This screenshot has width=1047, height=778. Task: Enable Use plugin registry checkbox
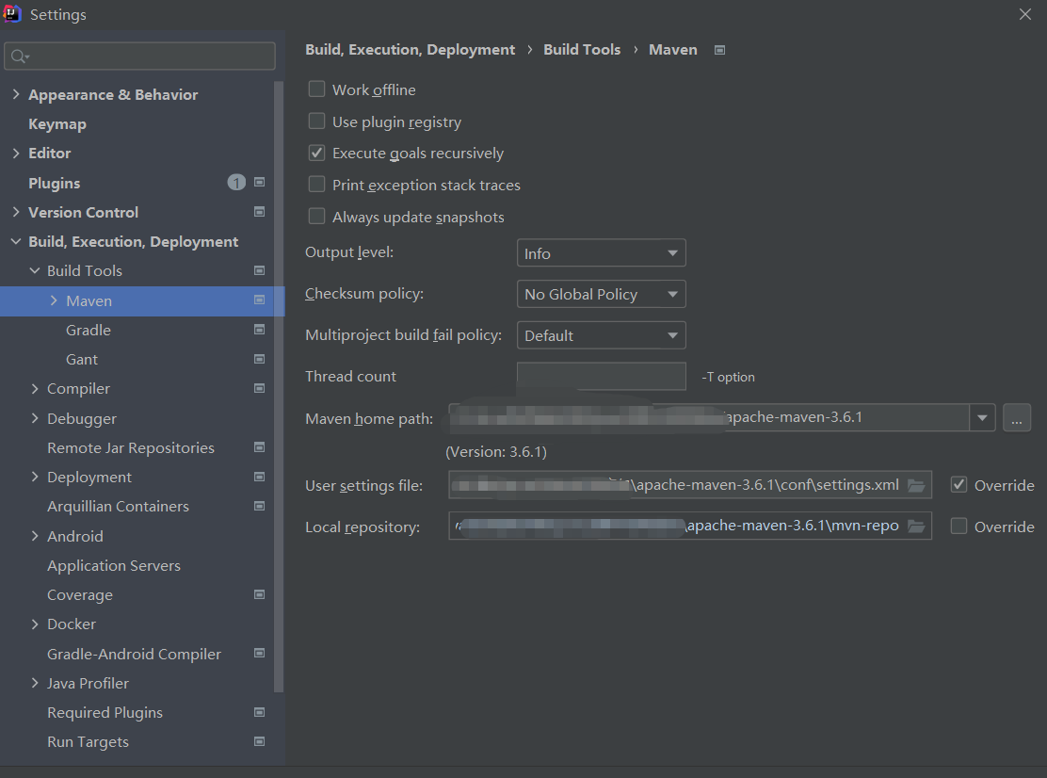316,121
